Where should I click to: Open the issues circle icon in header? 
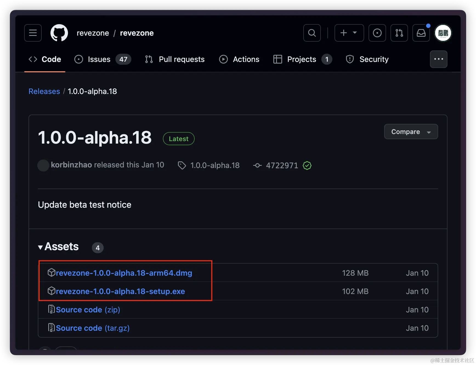tap(377, 33)
